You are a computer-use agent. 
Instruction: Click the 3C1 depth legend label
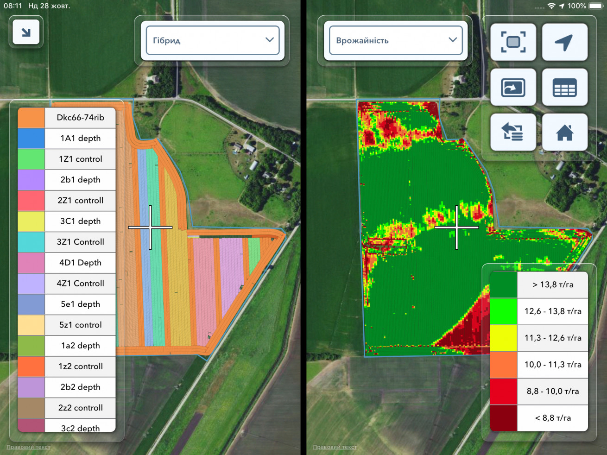pos(80,221)
